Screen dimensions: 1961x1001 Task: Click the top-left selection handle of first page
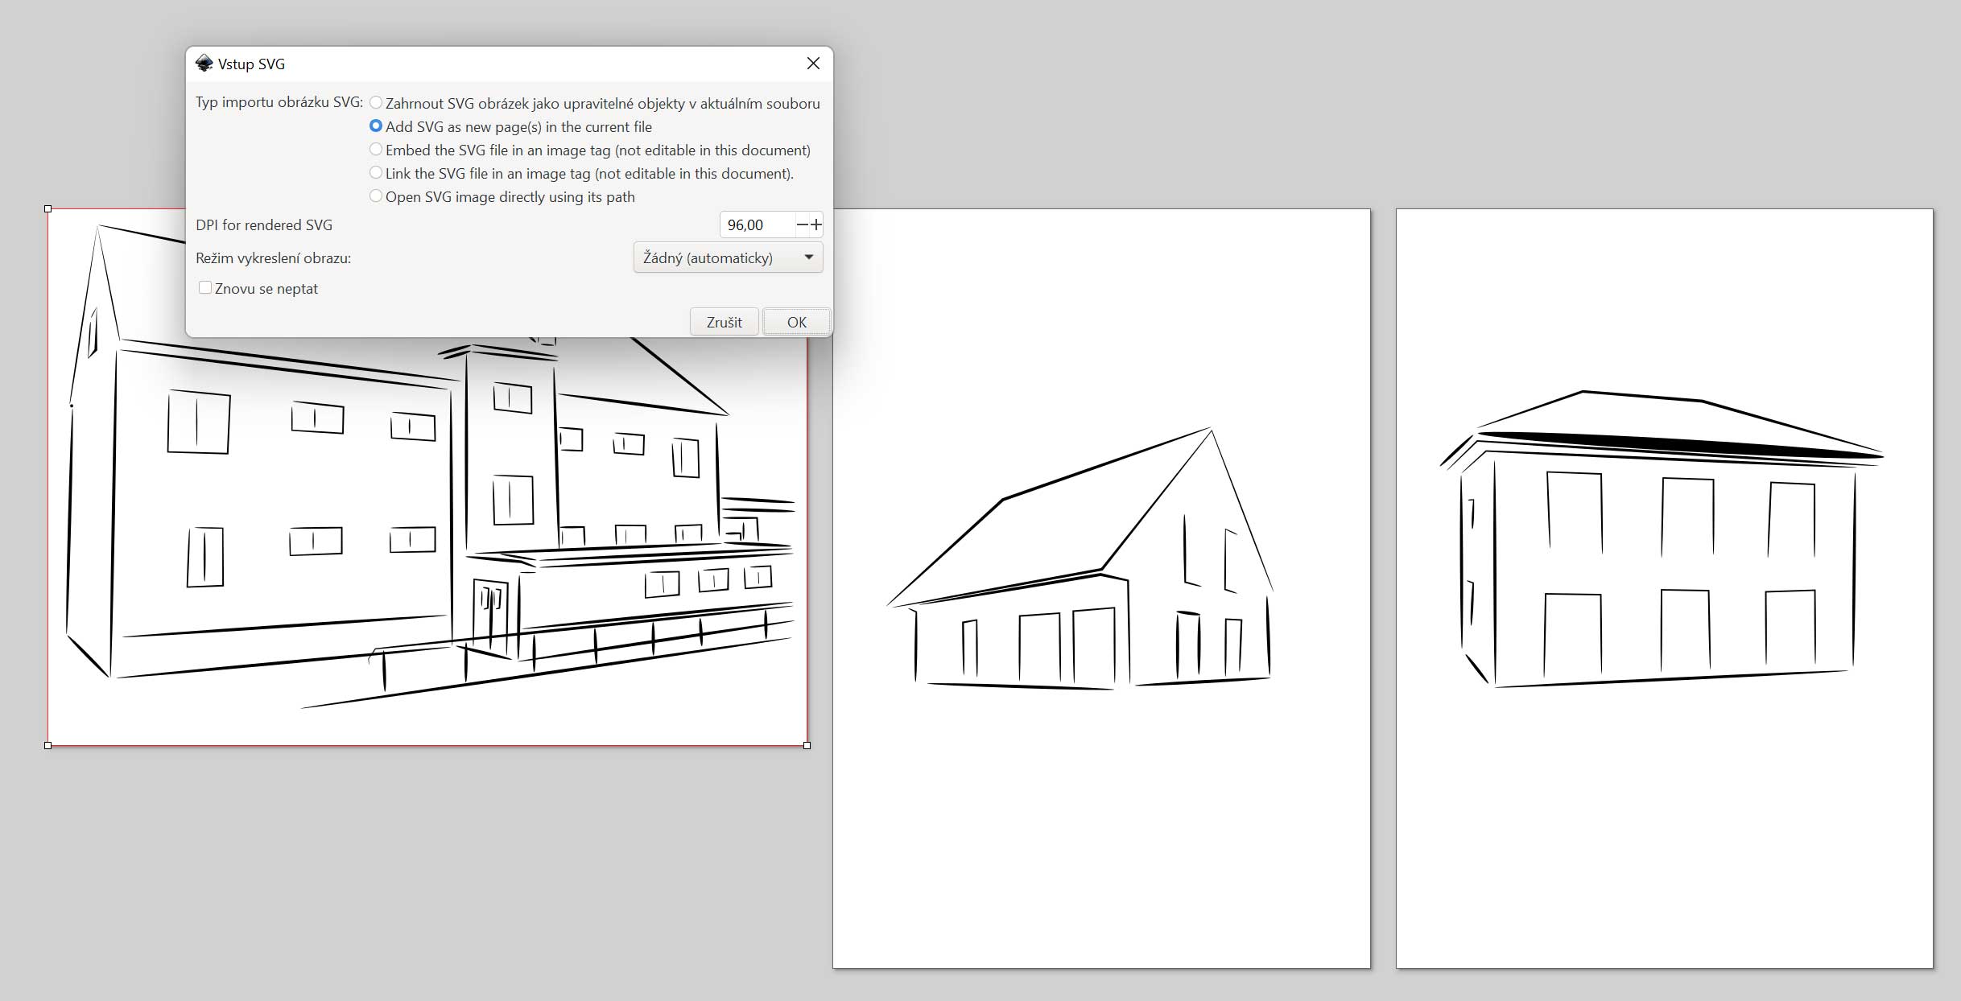[48, 209]
